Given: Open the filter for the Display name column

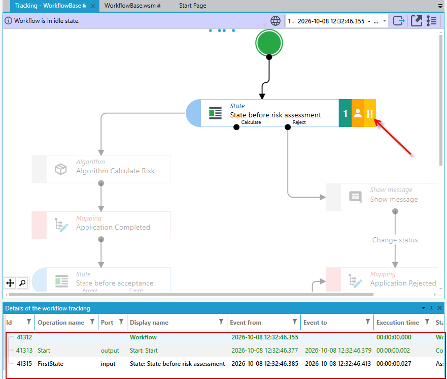Looking at the screenshot, I should (x=221, y=322).
